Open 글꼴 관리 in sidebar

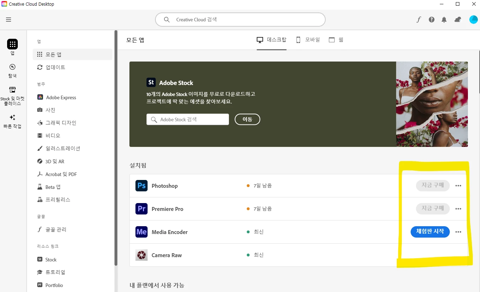click(73, 229)
